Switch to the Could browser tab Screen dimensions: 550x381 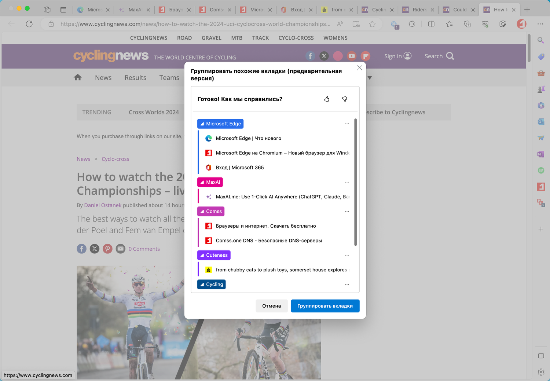tap(458, 10)
